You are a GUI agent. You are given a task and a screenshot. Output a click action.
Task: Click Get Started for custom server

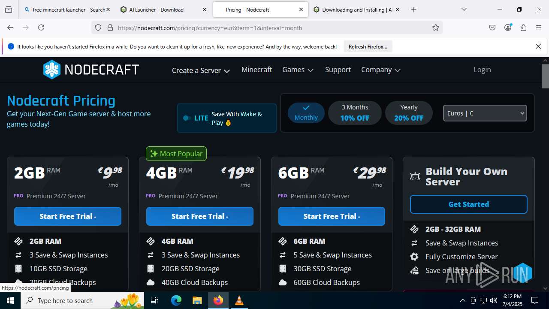click(x=468, y=204)
